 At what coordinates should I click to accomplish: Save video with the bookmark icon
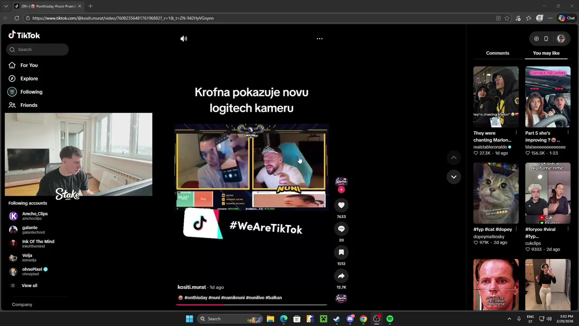341,252
